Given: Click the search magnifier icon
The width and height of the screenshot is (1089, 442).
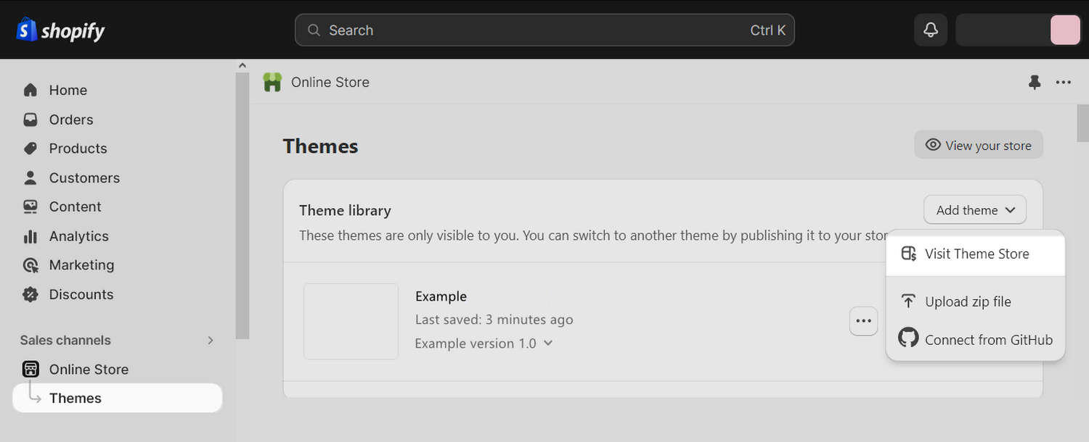Looking at the screenshot, I should [314, 30].
